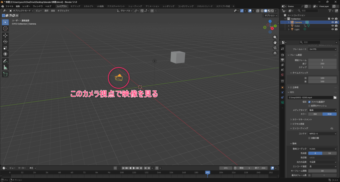This screenshot has width=340, height=182.
Task: Open the 動画コーデック H.264 dropdown
Action: pos(322,149)
